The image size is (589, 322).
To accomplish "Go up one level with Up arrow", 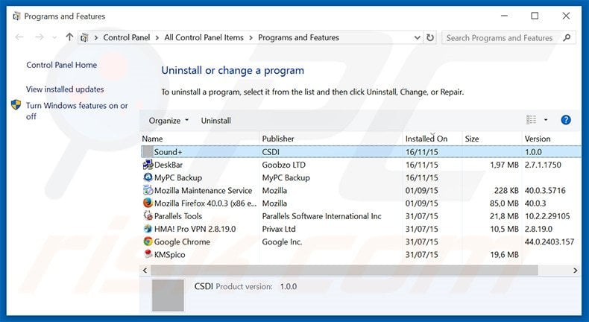I will [69, 37].
